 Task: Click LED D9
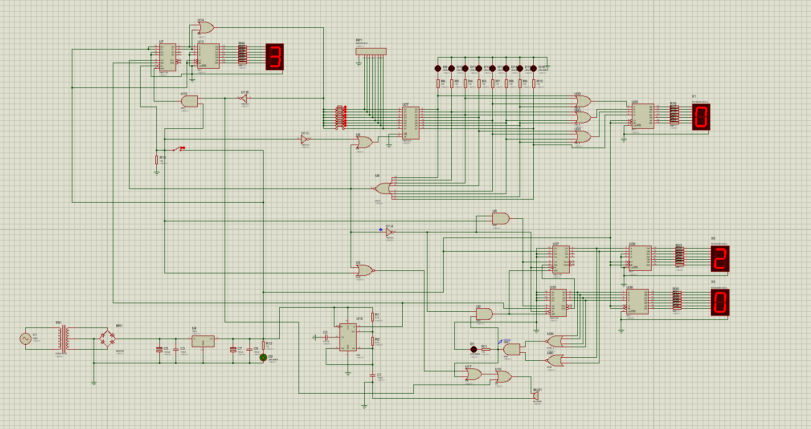click(x=438, y=68)
